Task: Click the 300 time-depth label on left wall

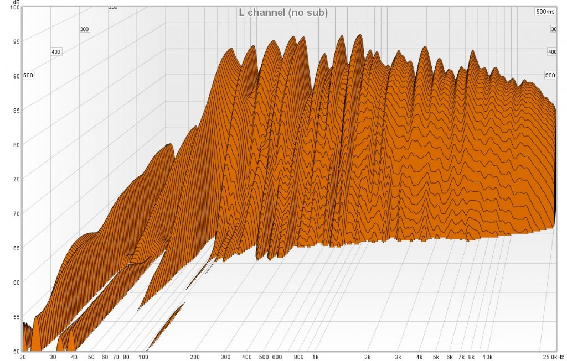Action: (x=84, y=29)
